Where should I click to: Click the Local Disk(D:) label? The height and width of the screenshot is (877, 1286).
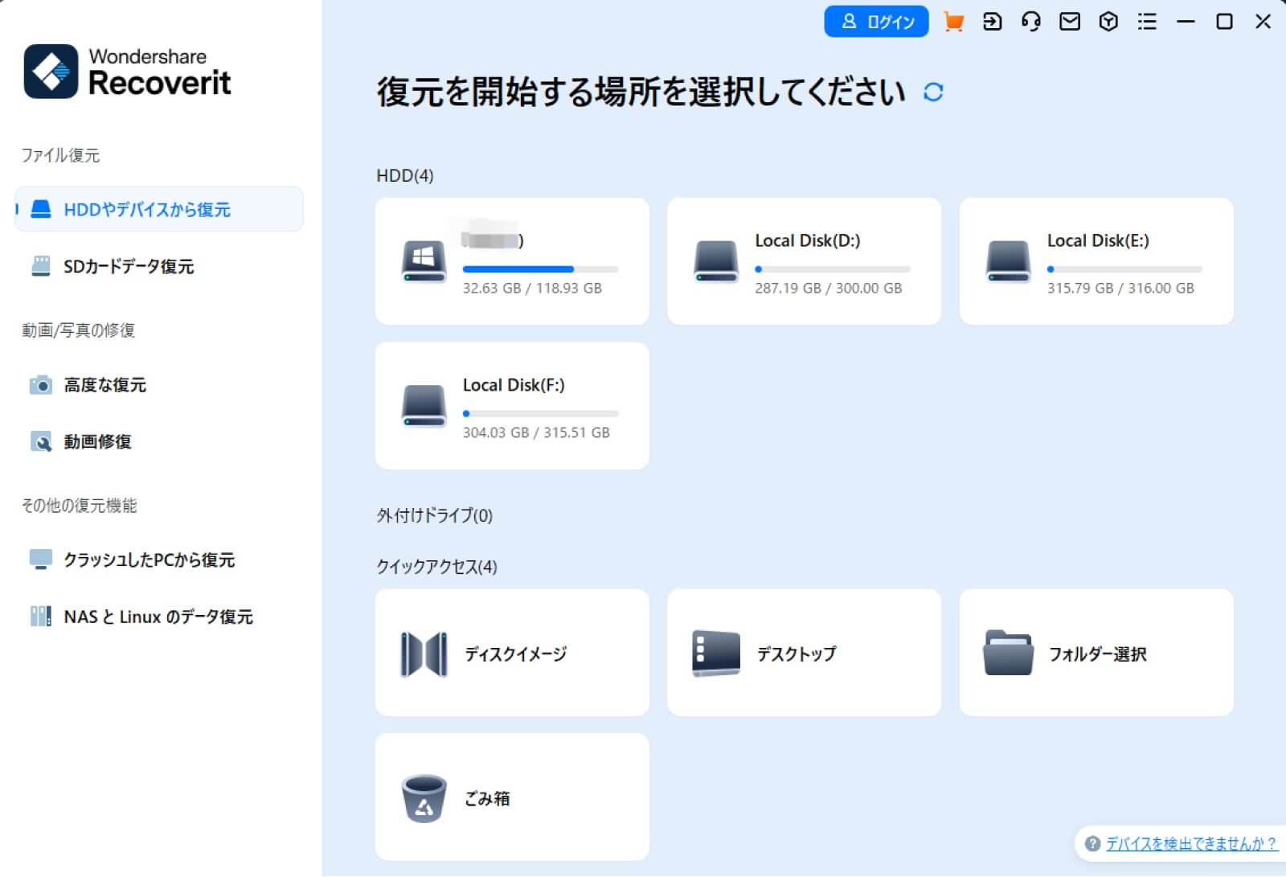point(808,240)
